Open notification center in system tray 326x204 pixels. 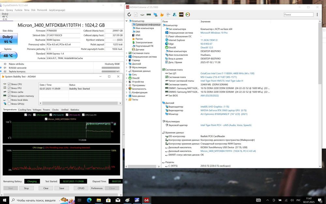[320, 200]
